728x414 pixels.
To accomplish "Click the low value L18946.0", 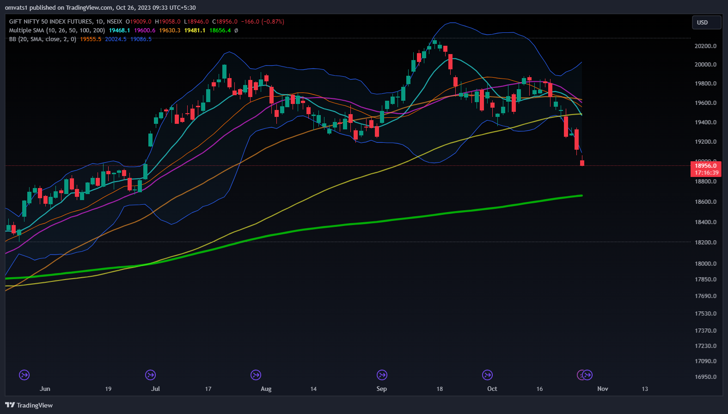I will tap(196, 22).
